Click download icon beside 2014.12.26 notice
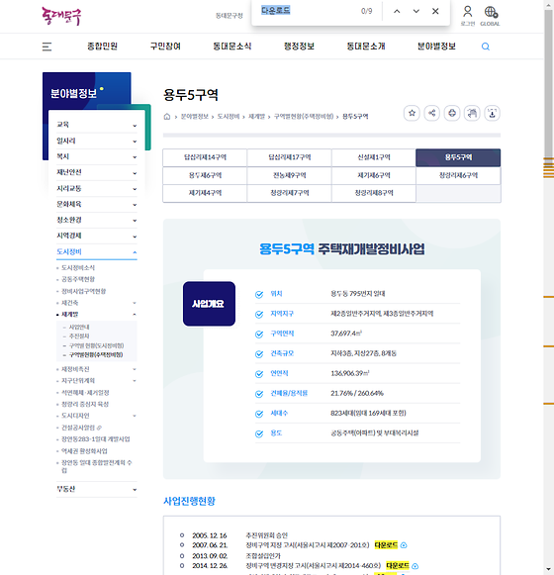 [415, 566]
